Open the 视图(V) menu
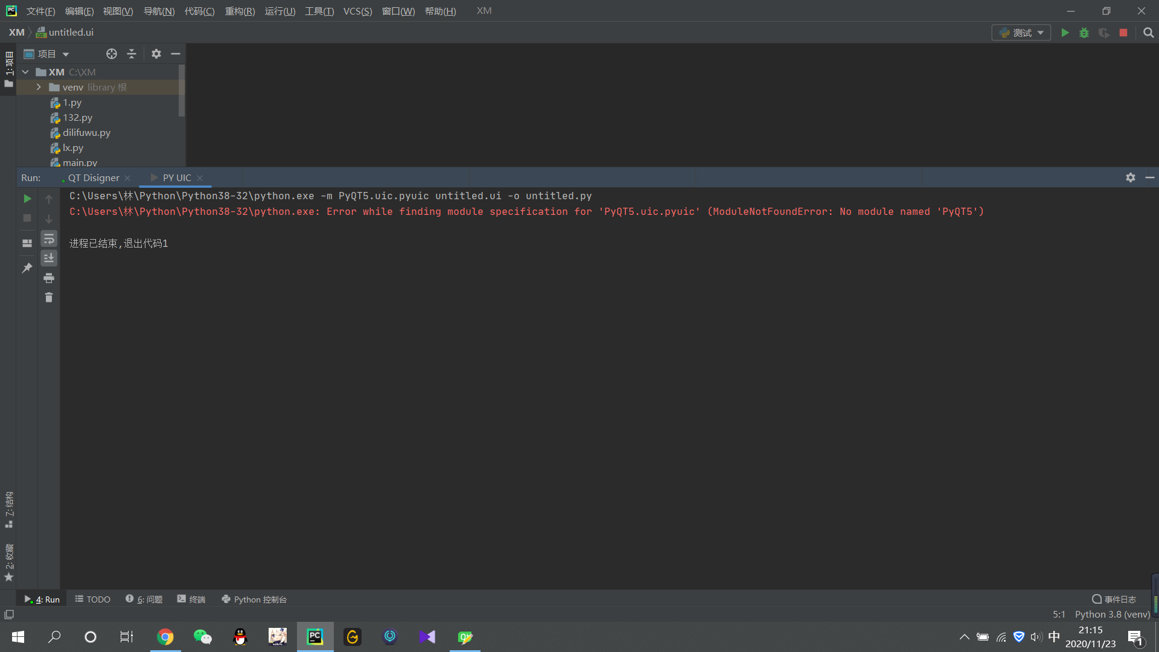This screenshot has width=1159, height=652. click(x=118, y=11)
